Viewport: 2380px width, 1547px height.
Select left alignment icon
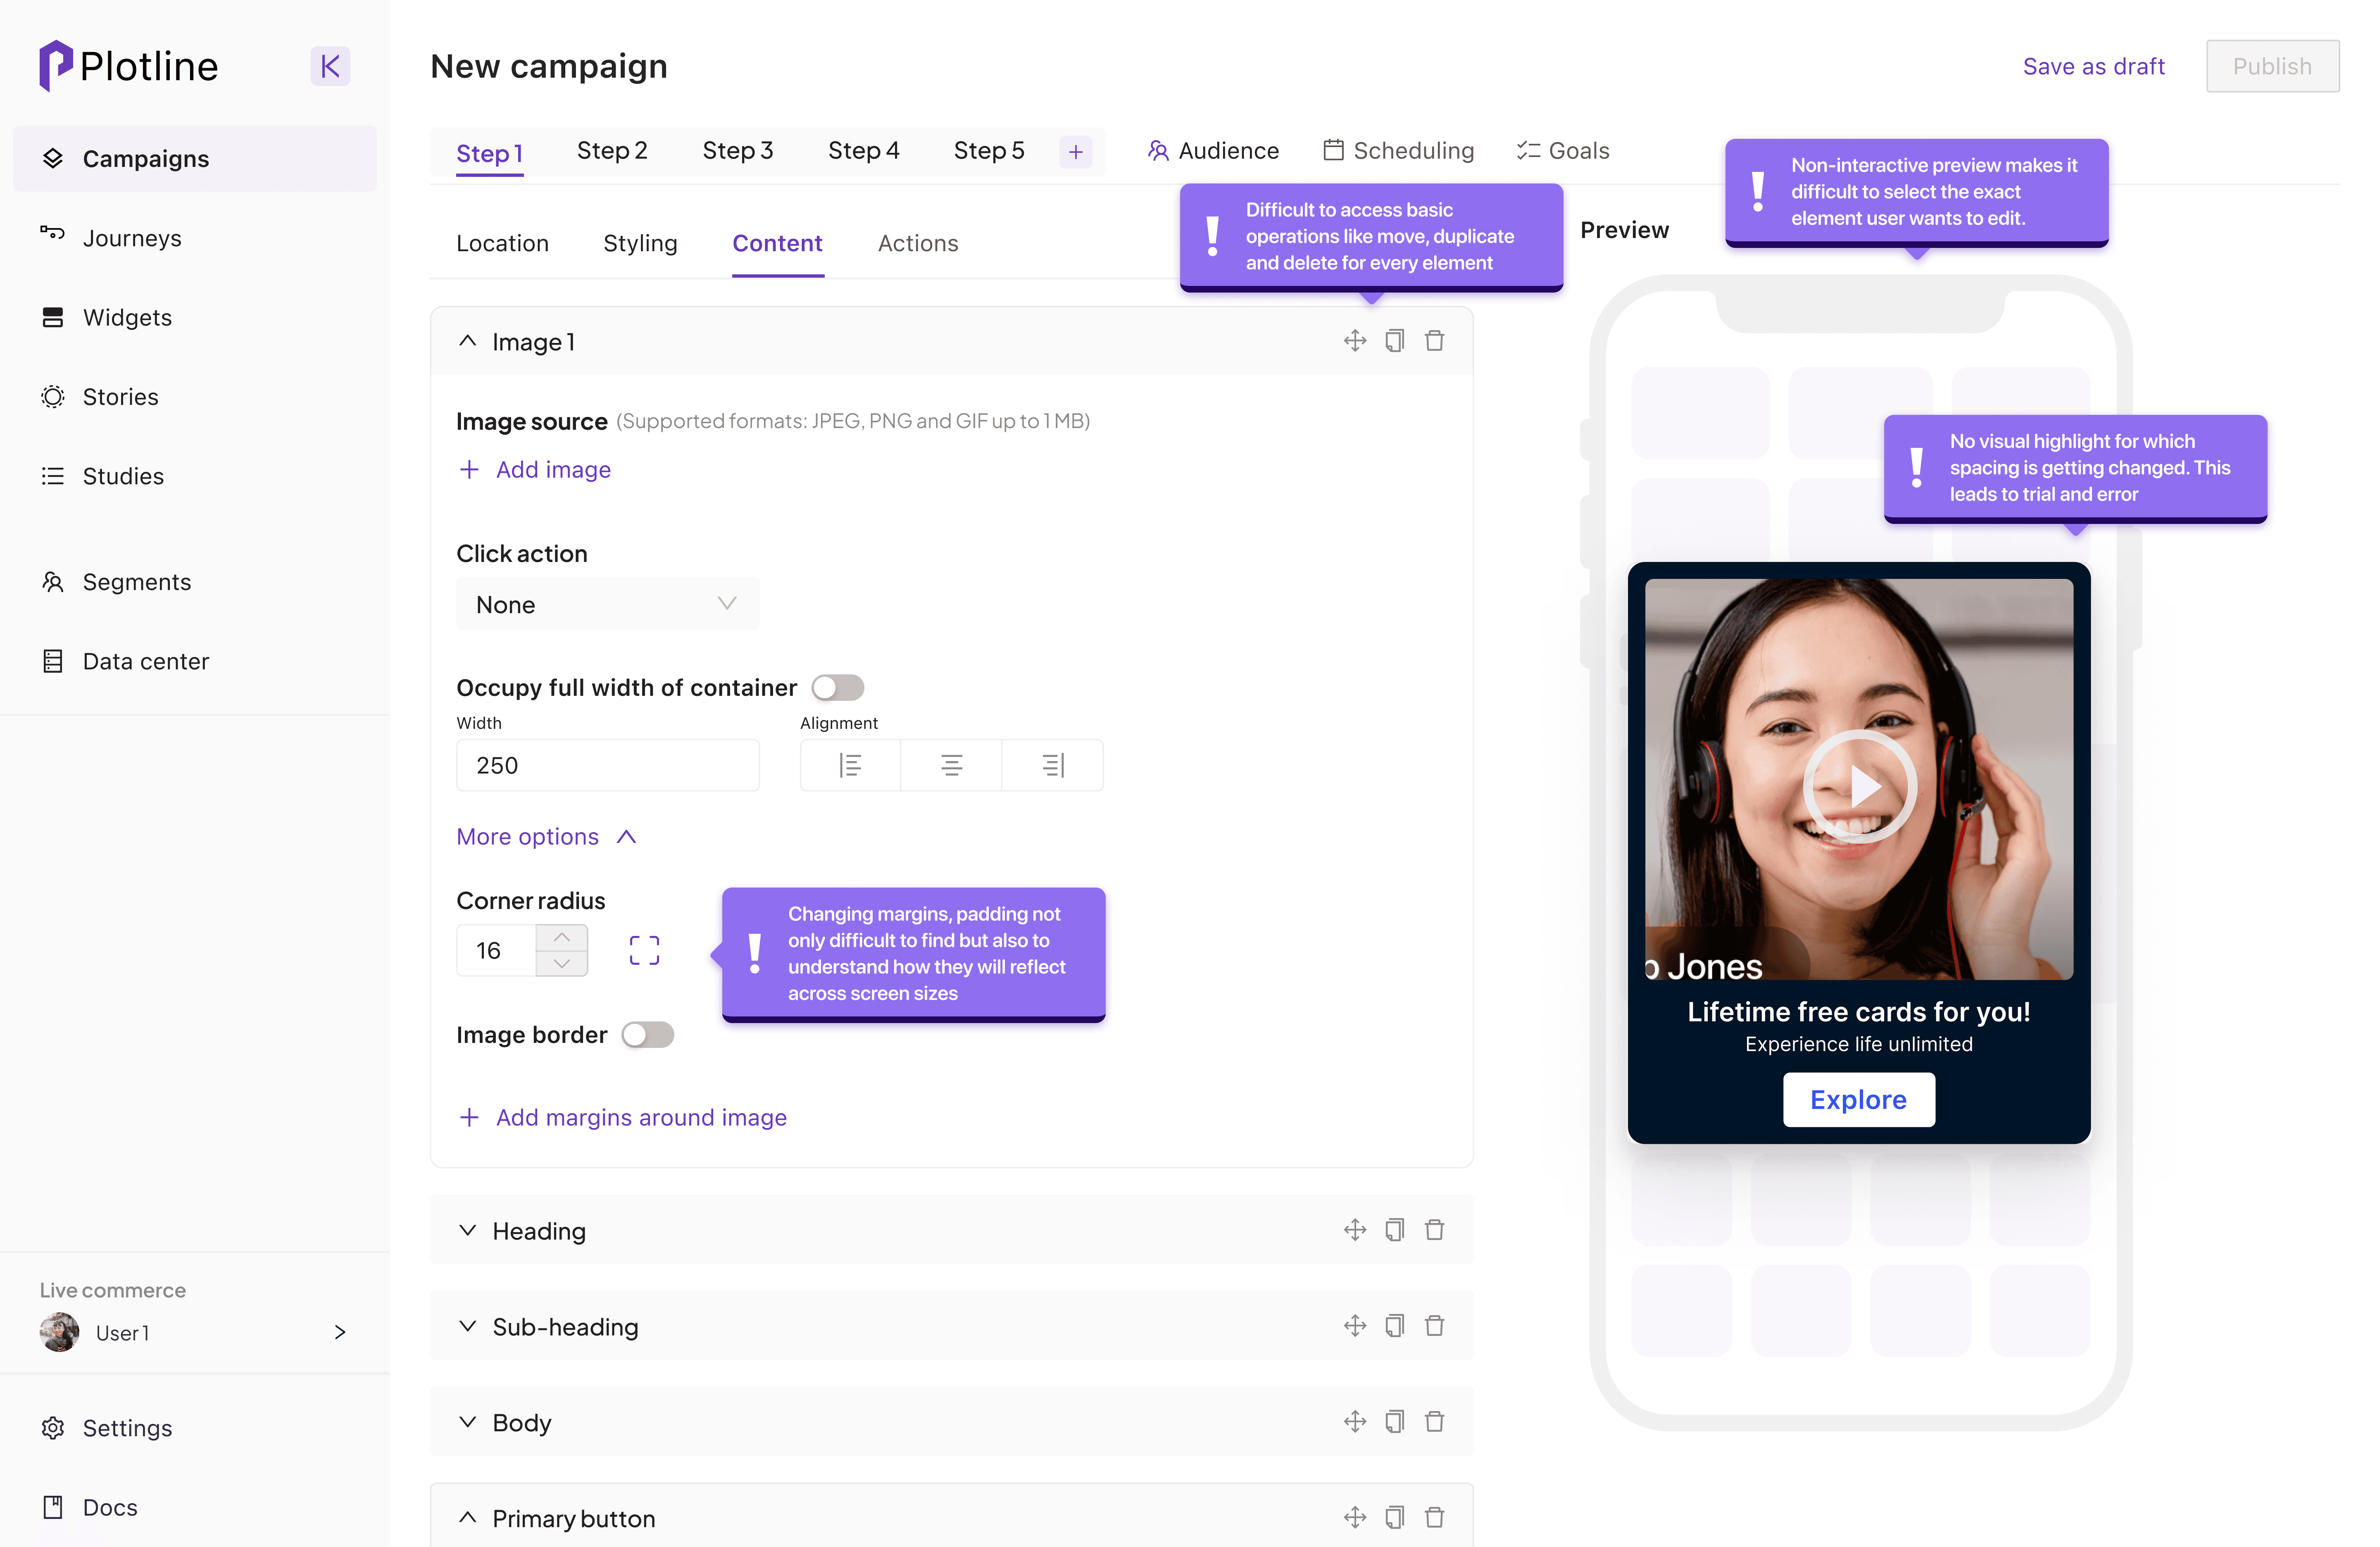(850, 765)
